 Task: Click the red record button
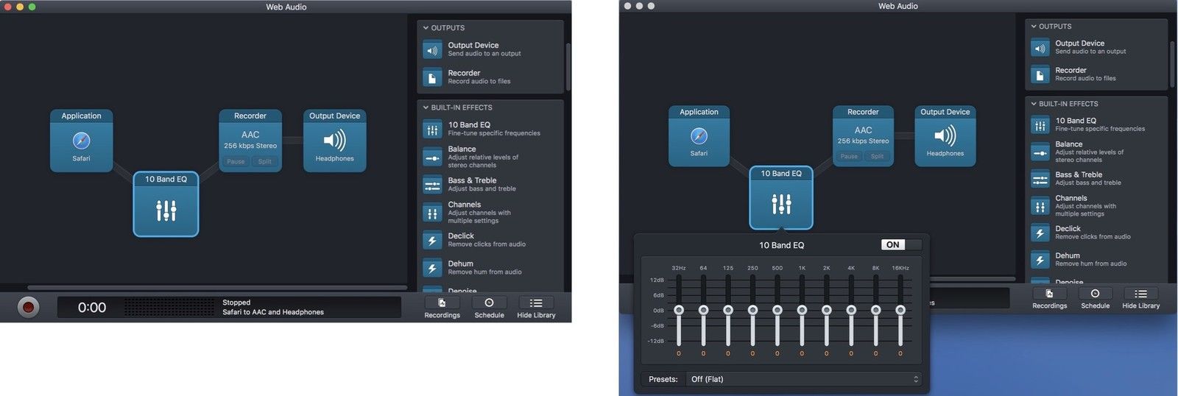tap(28, 307)
